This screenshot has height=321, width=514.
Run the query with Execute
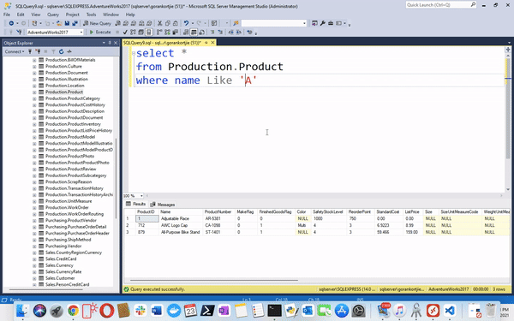pos(100,33)
